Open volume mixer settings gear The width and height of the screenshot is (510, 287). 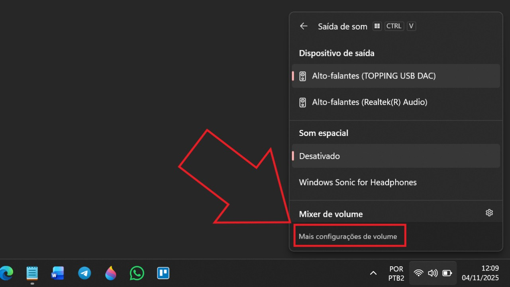click(x=489, y=213)
